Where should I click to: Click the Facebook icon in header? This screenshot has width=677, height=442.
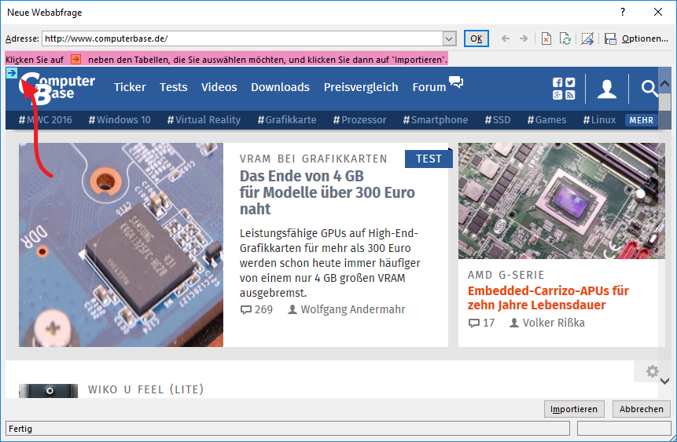click(557, 82)
